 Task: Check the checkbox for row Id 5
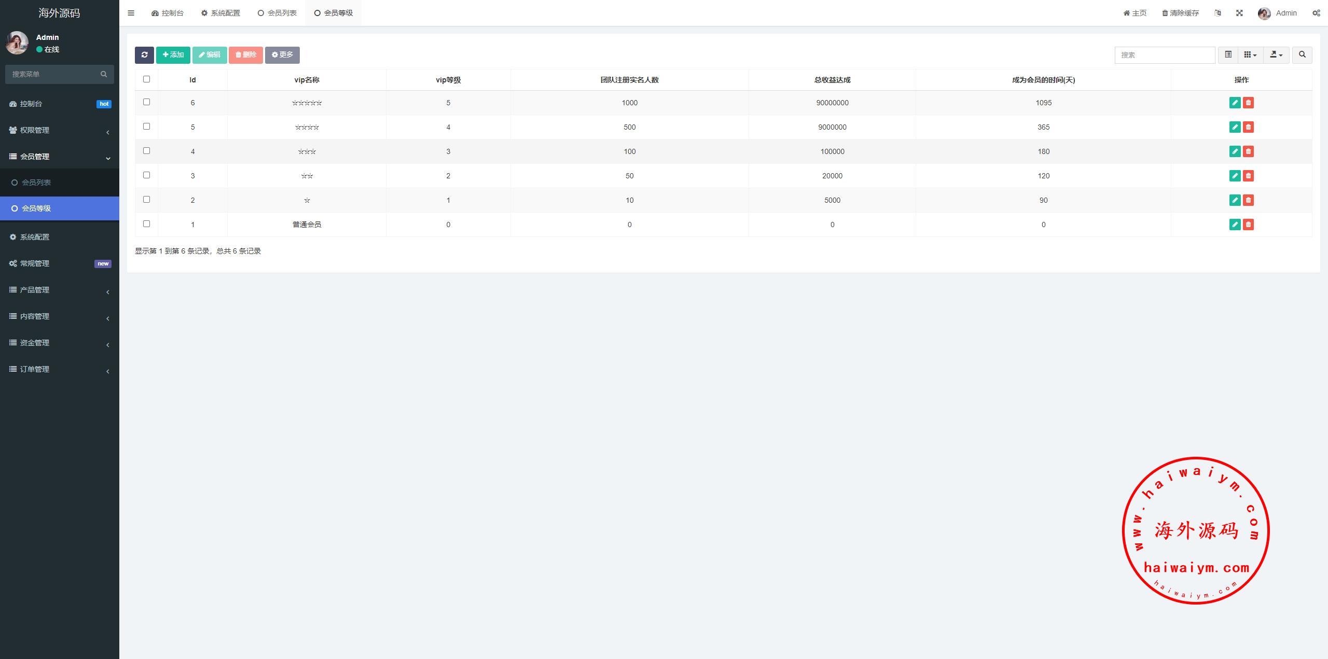tap(146, 127)
